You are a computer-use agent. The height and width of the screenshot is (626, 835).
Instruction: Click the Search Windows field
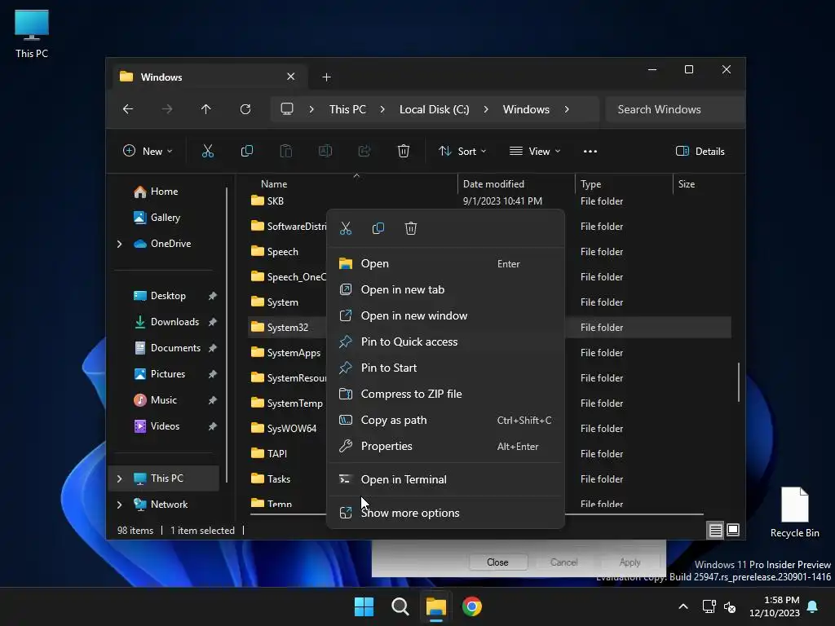(675, 109)
